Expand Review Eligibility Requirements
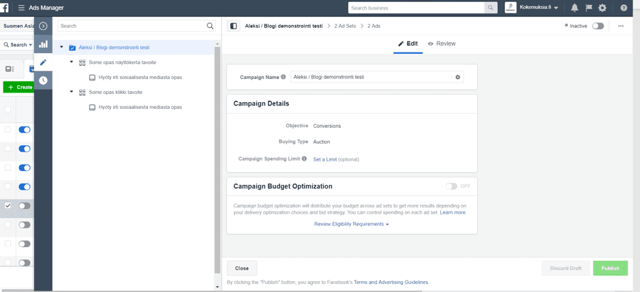Image resolution: width=640 pixels, height=292 pixels. tap(352, 224)
